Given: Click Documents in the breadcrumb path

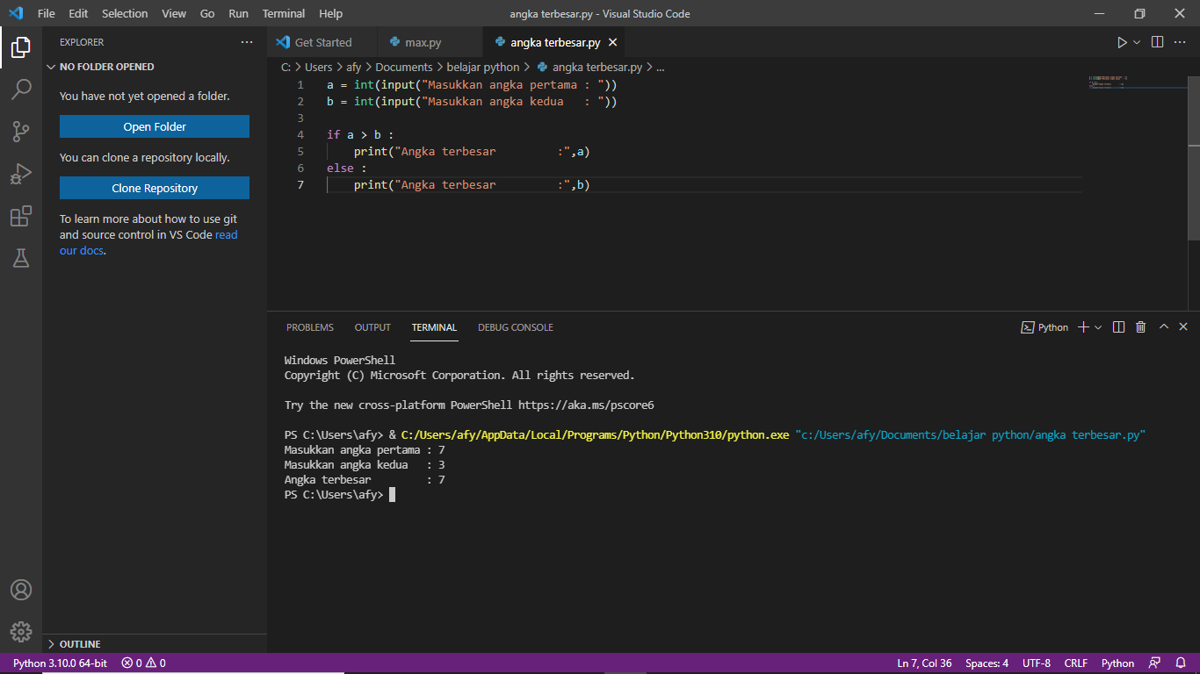Looking at the screenshot, I should tap(404, 67).
